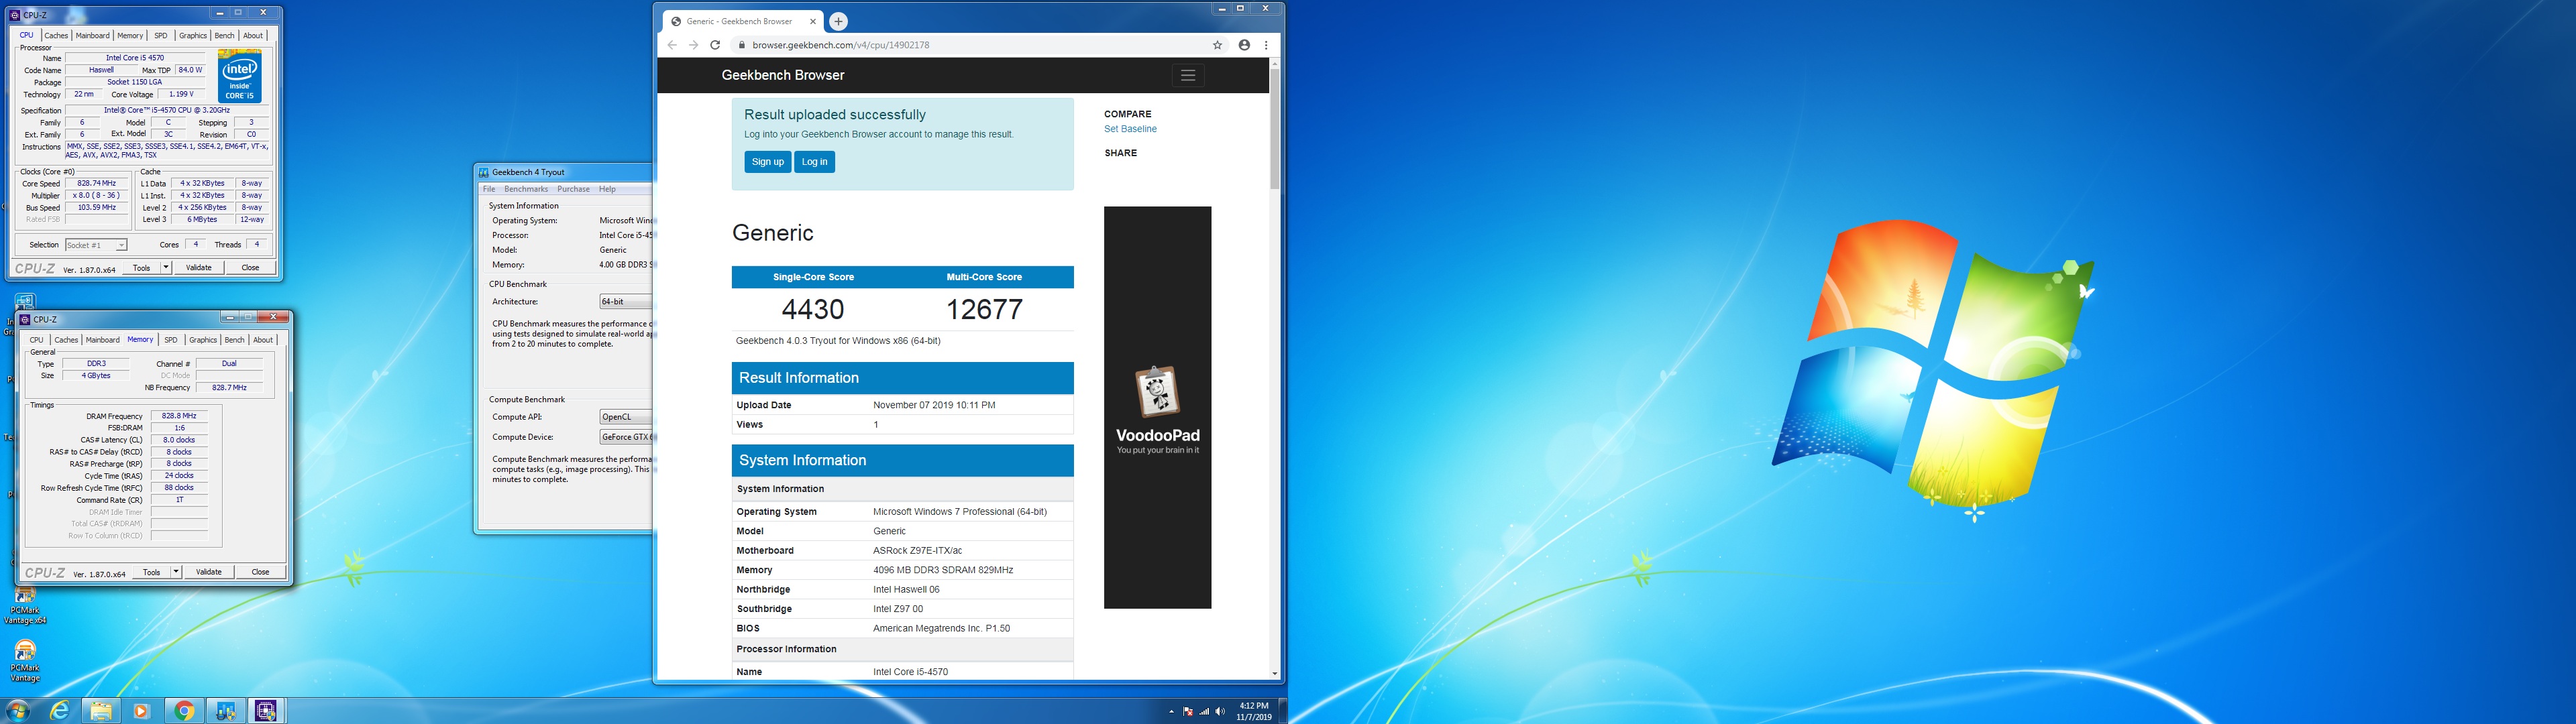Open Action Center flag icon in tray
This screenshot has width=2576, height=724.
pyautogui.click(x=1188, y=712)
